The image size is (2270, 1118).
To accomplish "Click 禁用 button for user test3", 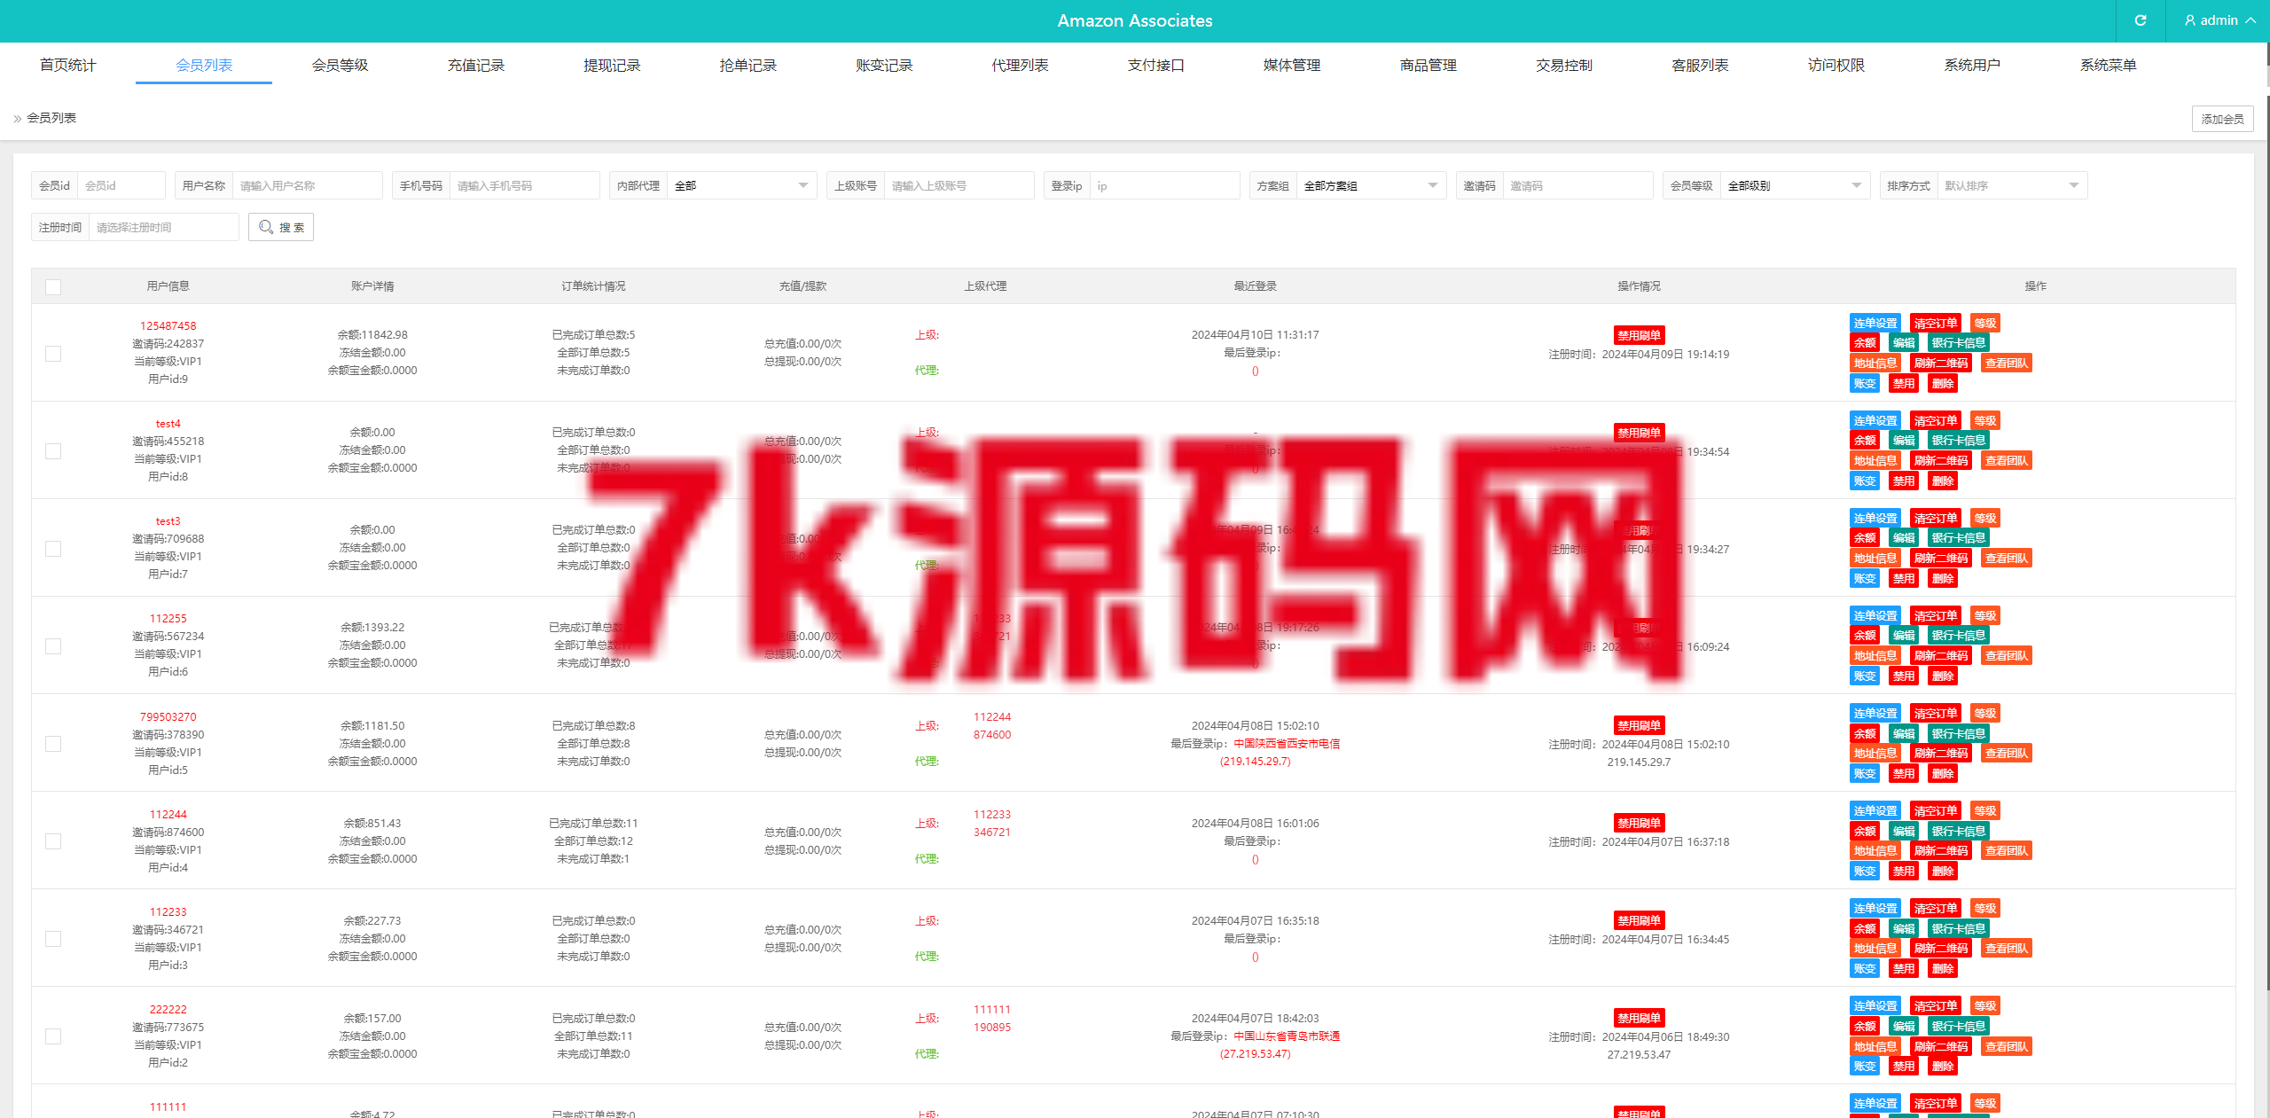I will pos(1904,578).
